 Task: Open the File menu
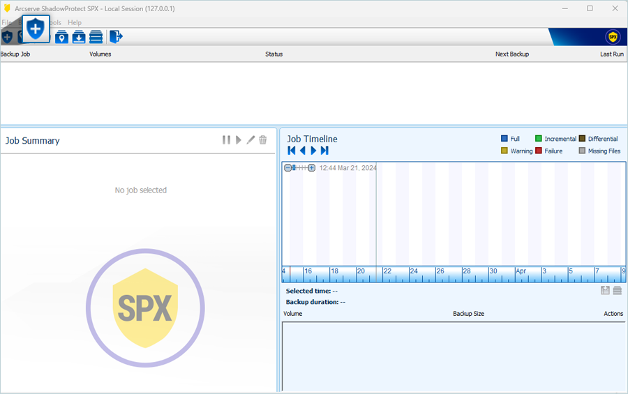pos(6,22)
